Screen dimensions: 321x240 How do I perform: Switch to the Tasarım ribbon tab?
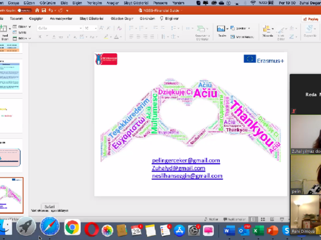tap(17, 19)
